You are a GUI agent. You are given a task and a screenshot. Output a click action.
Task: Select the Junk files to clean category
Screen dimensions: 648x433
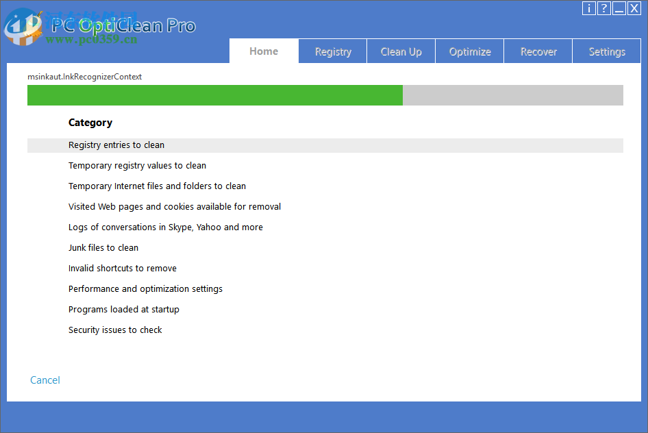click(103, 247)
